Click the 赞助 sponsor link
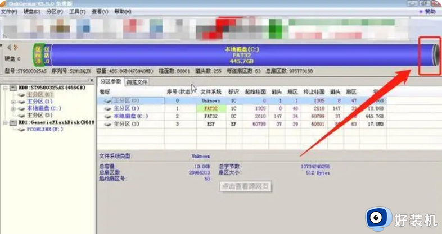Viewport: 442px width, 234px height. [x=430, y=11]
